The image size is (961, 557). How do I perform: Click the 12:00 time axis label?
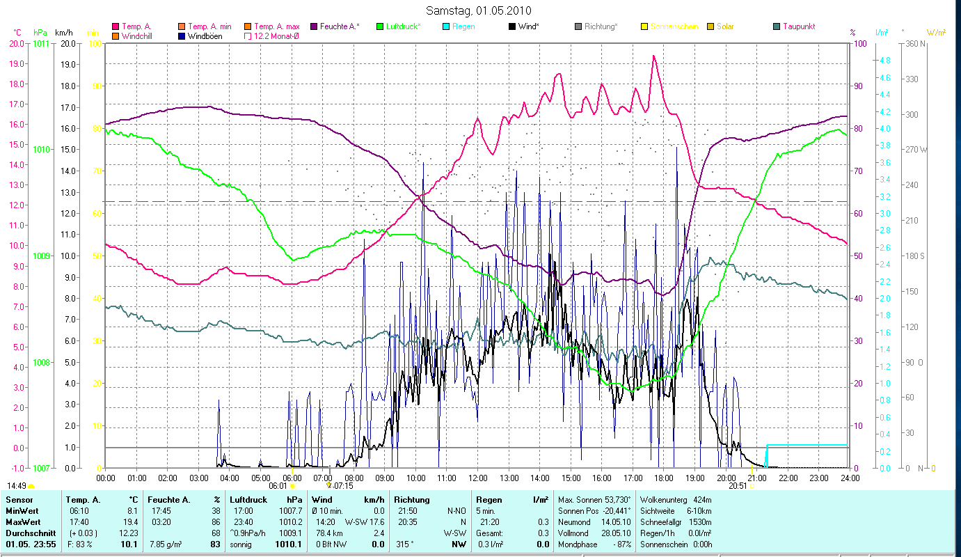(x=478, y=478)
